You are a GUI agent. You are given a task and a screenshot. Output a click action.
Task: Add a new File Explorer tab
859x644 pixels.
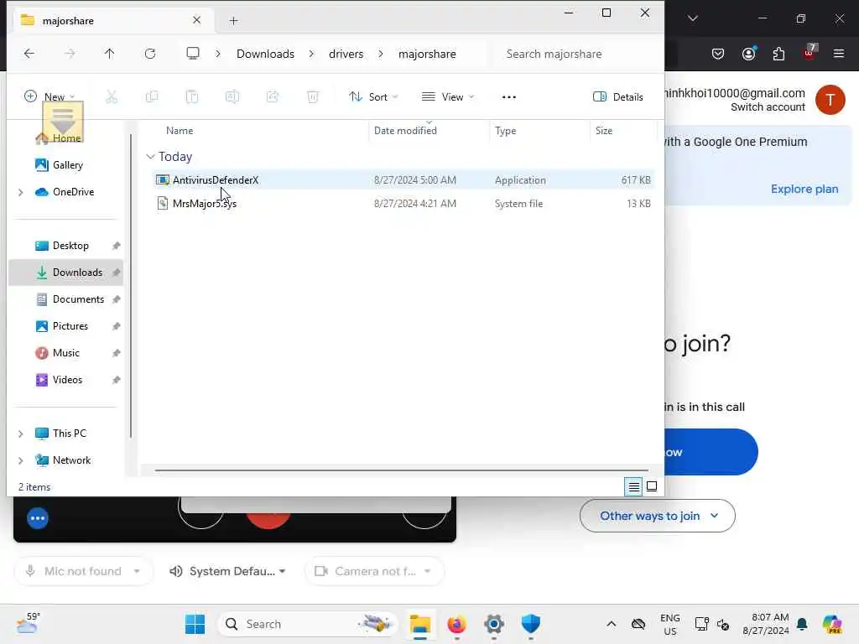(233, 21)
